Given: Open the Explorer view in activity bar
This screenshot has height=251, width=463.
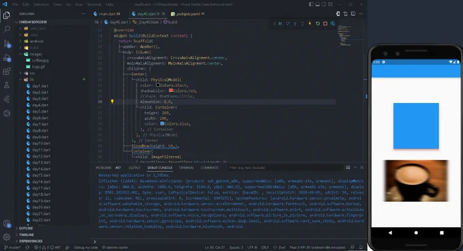Looking at the screenshot, I should pyautogui.click(x=7, y=15).
